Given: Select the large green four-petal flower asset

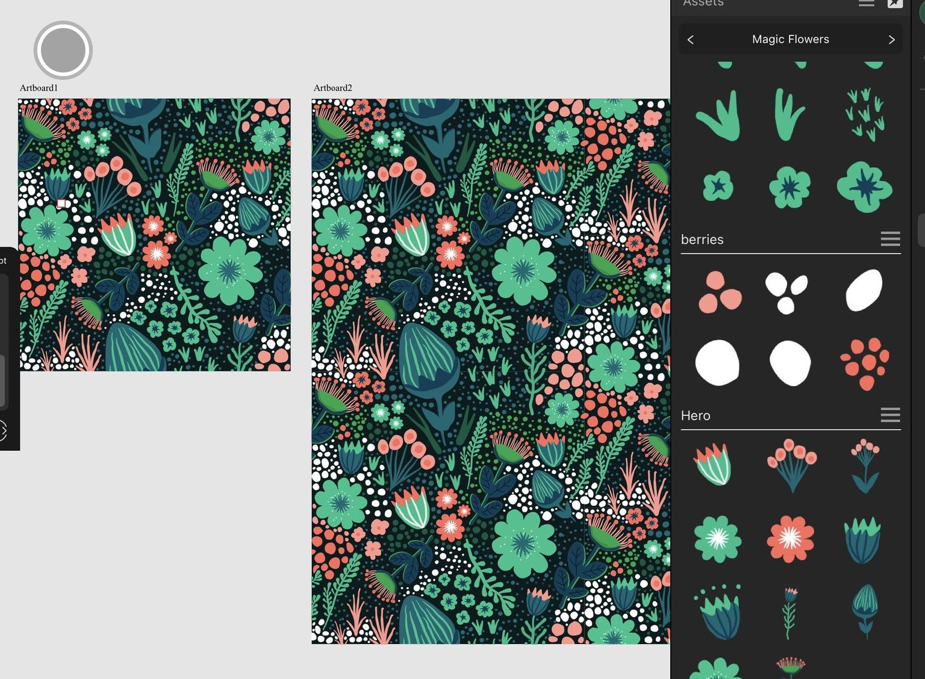Looking at the screenshot, I should pos(864,187).
